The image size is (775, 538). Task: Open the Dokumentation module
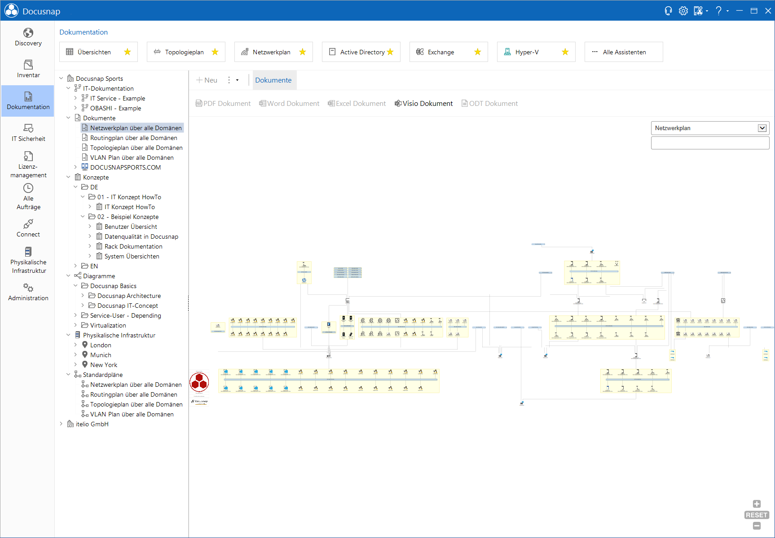(28, 101)
